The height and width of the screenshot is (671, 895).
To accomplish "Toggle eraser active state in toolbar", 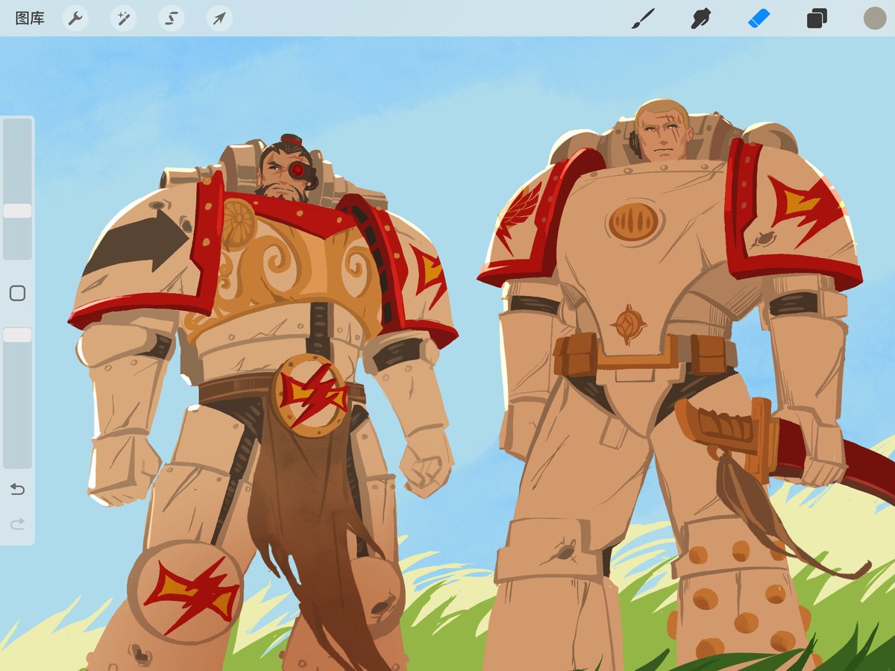I will [x=759, y=19].
